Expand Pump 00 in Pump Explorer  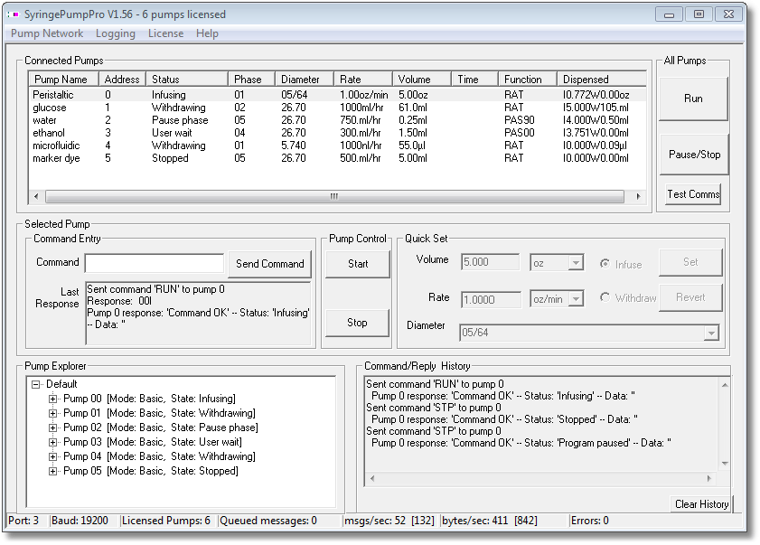[x=52, y=399]
